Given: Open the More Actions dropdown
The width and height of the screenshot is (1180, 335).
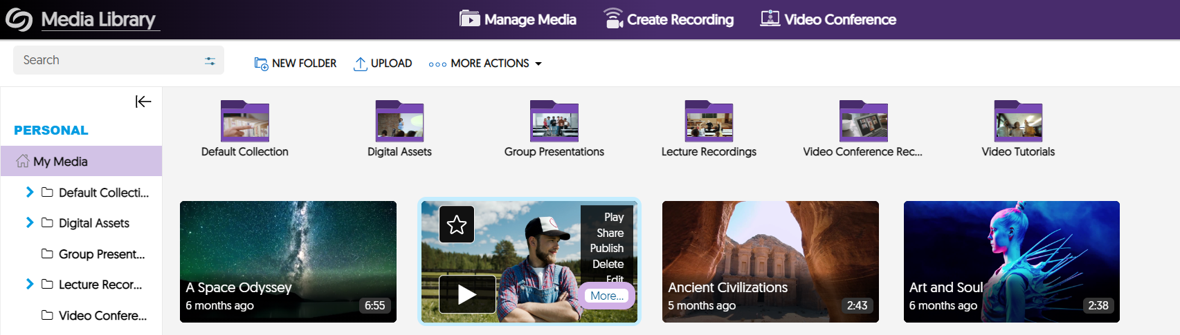Looking at the screenshot, I should coord(485,64).
